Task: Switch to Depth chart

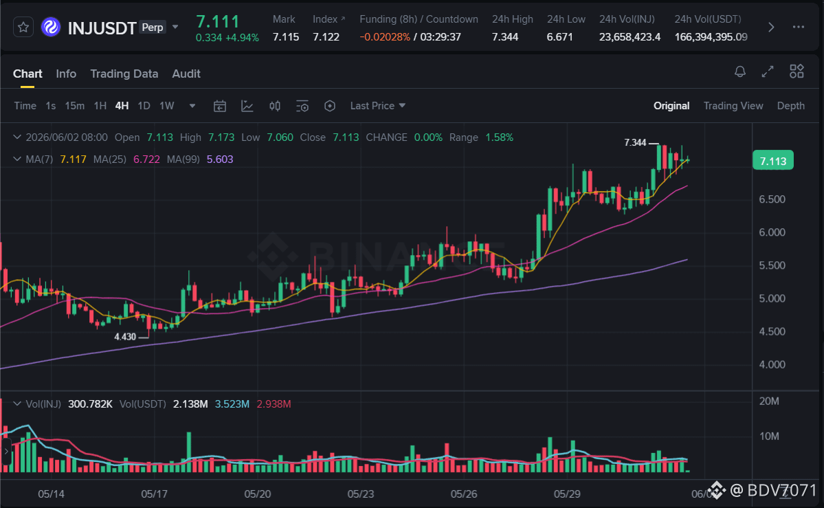Action: point(790,106)
